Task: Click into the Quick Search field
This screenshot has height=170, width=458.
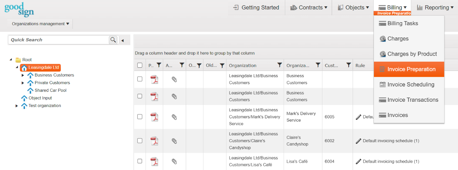Action: coord(58,40)
